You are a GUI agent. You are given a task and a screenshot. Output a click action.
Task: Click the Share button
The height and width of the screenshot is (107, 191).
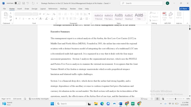point(184,9)
